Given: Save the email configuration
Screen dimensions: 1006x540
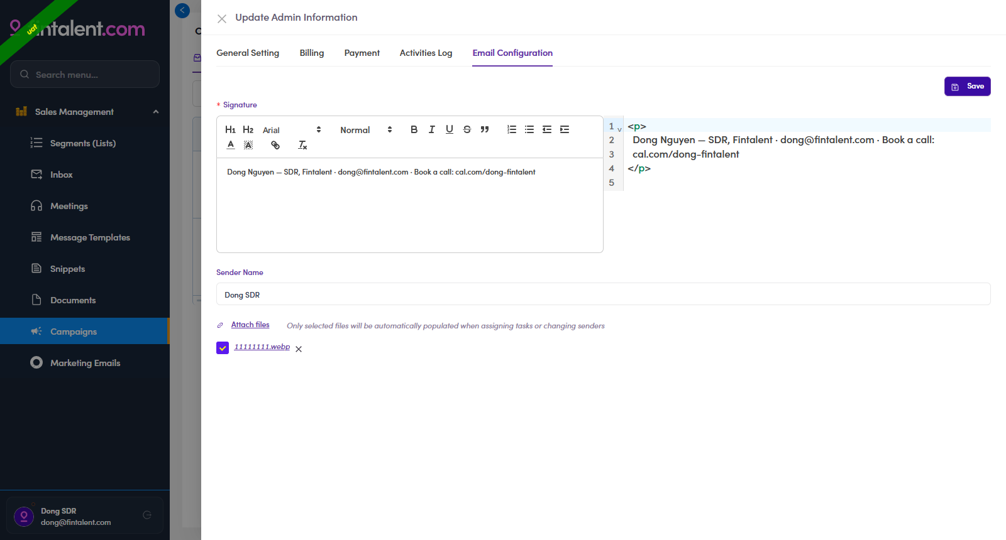Looking at the screenshot, I should click(967, 86).
